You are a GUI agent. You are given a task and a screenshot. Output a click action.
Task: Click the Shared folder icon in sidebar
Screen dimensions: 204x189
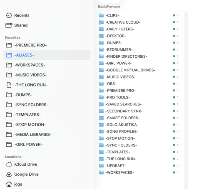9,25
